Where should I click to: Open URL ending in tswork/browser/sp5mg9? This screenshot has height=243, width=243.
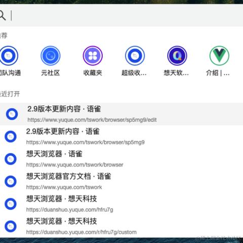[x=86, y=142]
